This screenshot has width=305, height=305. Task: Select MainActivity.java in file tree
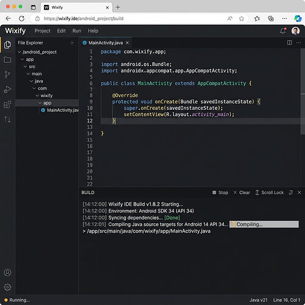pos(60,110)
